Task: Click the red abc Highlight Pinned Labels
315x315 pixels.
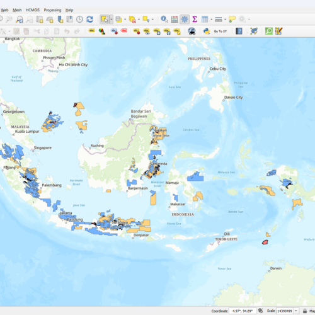Action: [124, 31]
